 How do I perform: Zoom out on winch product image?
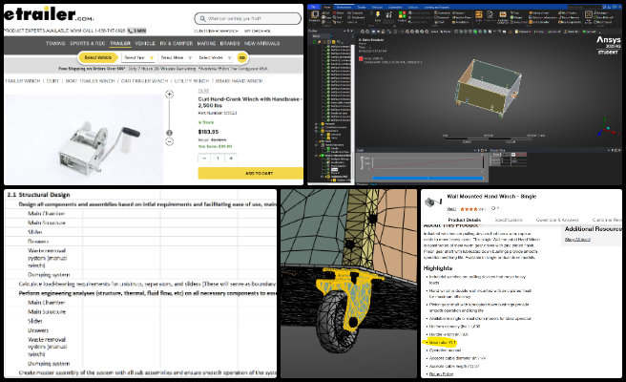[x=169, y=140]
